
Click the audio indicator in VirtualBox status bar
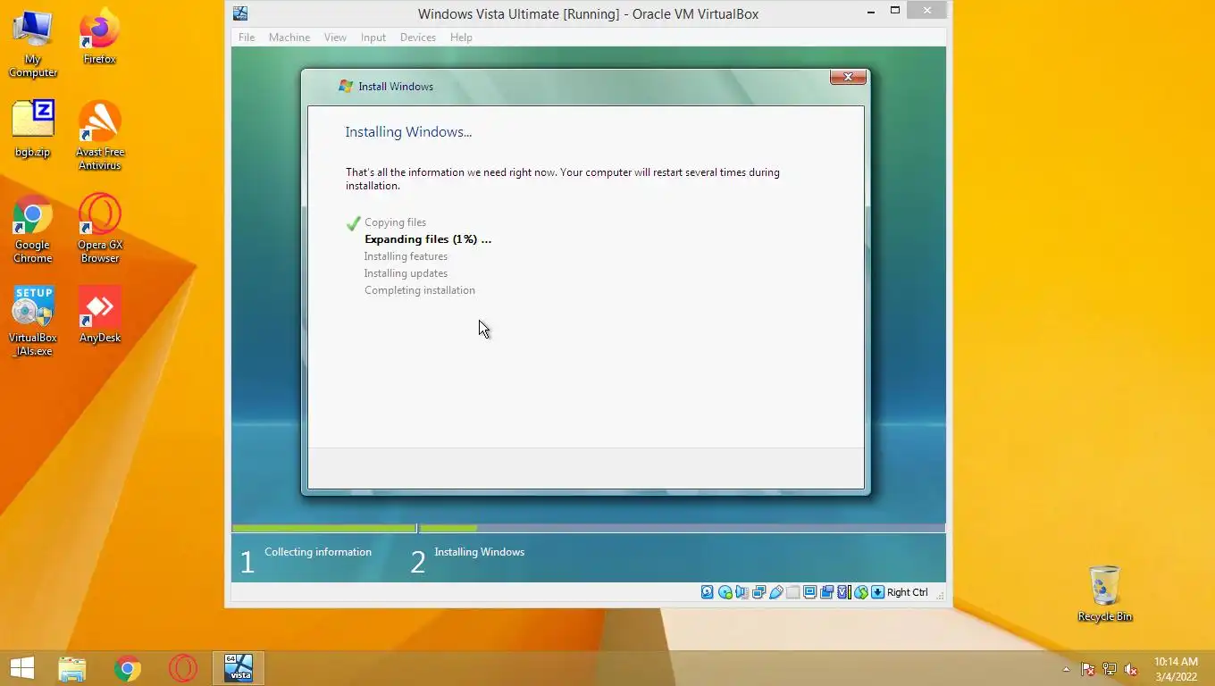(x=742, y=592)
